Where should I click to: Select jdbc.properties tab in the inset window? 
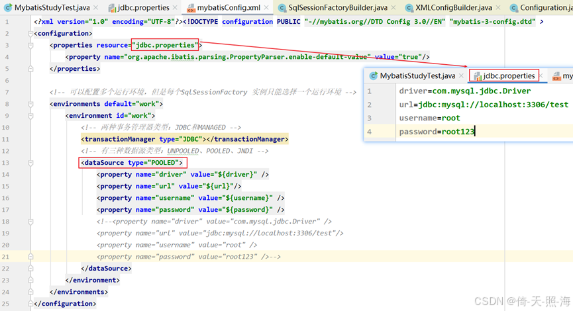(x=509, y=75)
